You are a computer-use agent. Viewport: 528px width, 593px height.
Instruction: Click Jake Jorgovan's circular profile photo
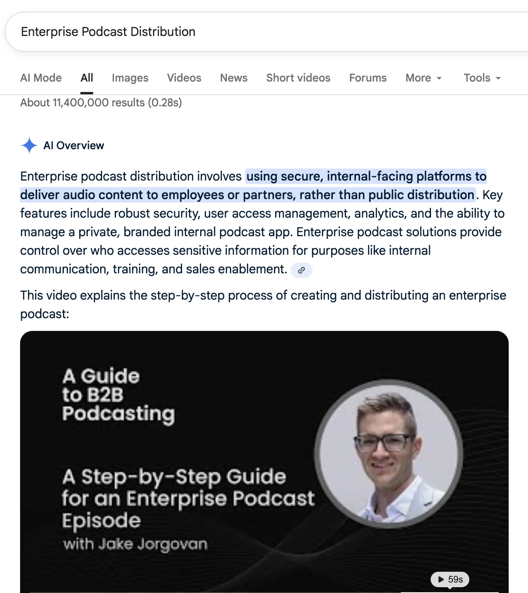[388, 453]
